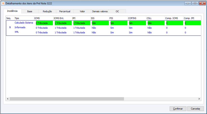This screenshot has width=207, height=114.
Task: Open the Demais valores tab
Action: click(100, 11)
